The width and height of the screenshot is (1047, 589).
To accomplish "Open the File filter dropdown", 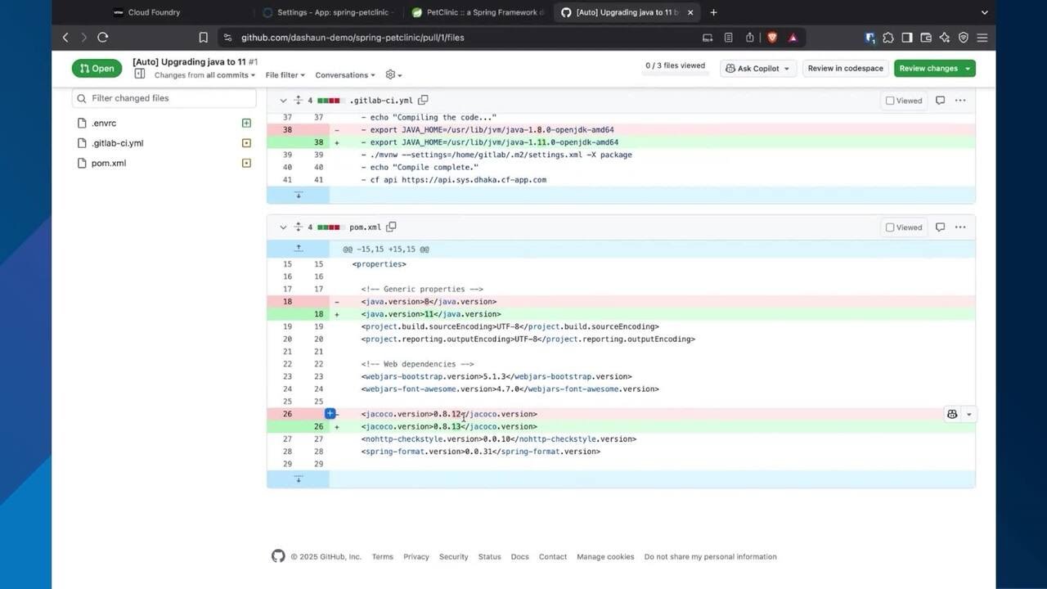I will pos(285,75).
